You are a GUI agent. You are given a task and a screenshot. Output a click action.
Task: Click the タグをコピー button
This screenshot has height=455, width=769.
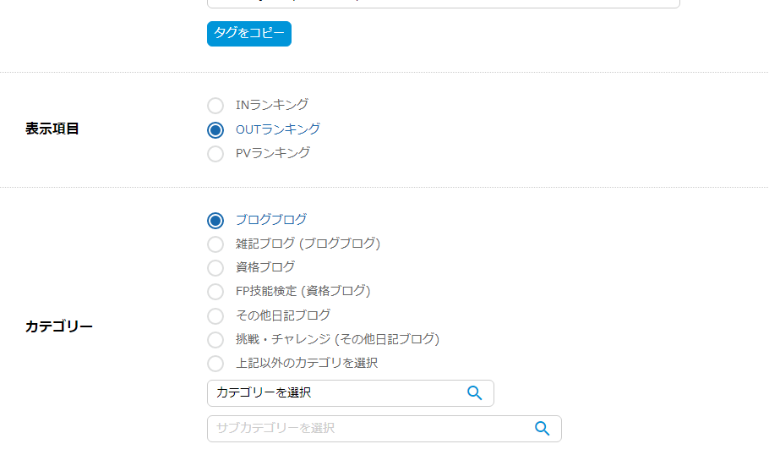coord(249,34)
